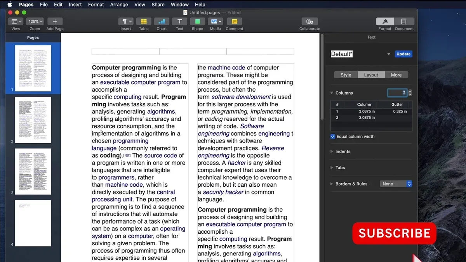This screenshot has height=262, width=466.
Task: Click the algorithms link in first column
Action: 161,112
